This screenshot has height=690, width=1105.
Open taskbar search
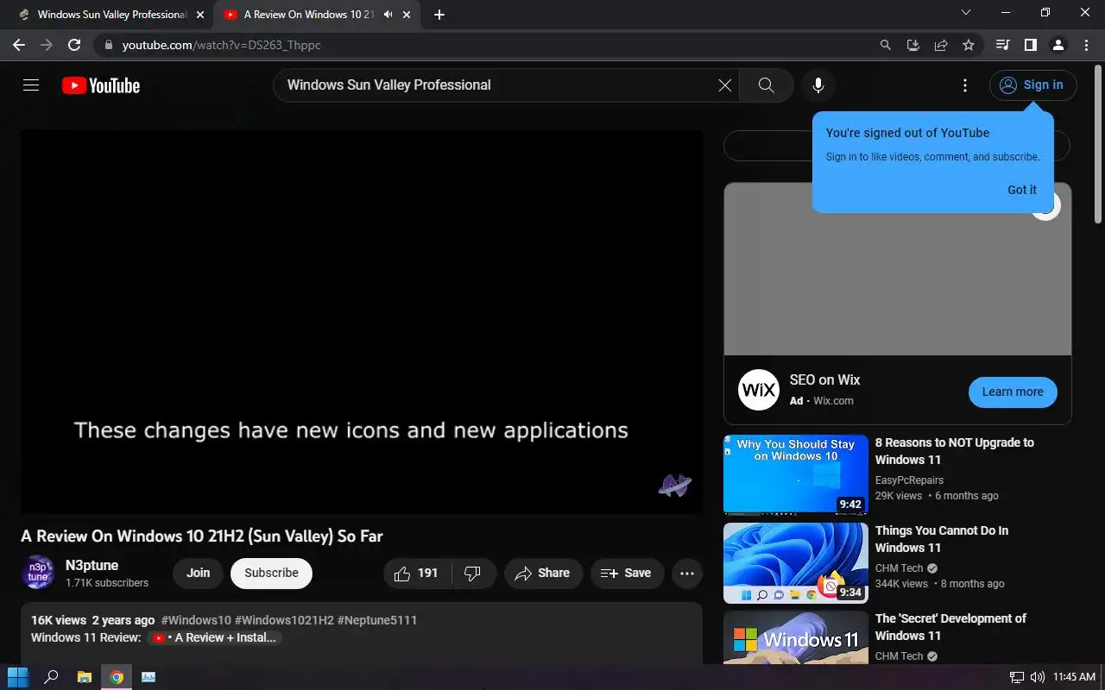51,677
